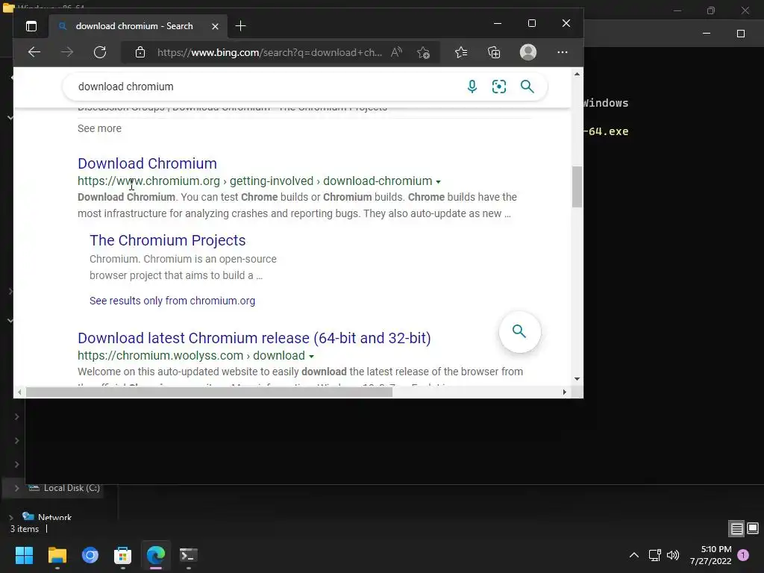Open Microsoft Store from the taskbar
The image size is (764, 573).
[x=123, y=555]
